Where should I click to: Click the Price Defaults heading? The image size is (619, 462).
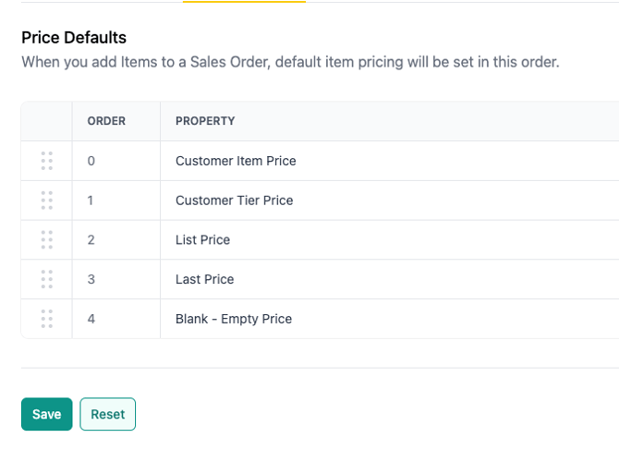click(x=74, y=38)
